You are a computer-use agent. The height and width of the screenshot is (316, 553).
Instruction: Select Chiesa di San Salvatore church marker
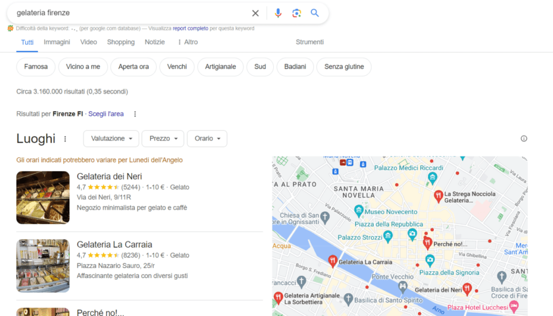click(x=325, y=218)
